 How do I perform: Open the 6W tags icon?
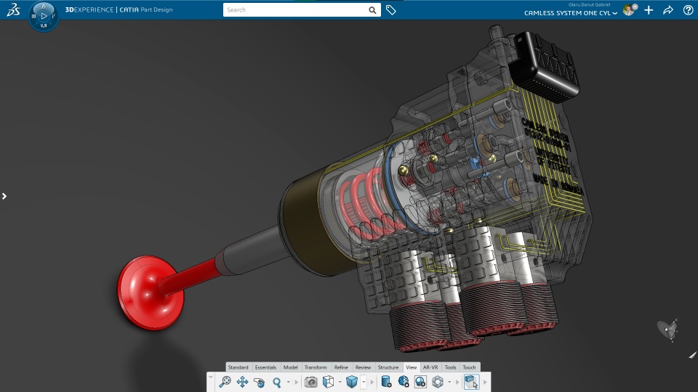coord(390,9)
